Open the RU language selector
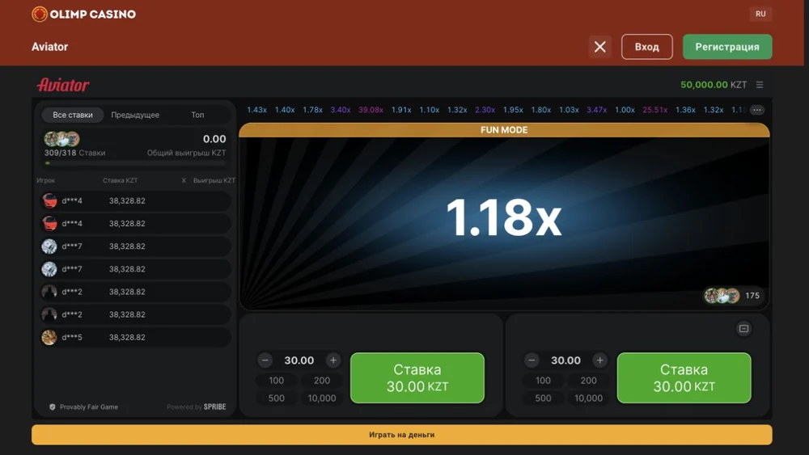The width and height of the screenshot is (809, 455). coord(760,14)
